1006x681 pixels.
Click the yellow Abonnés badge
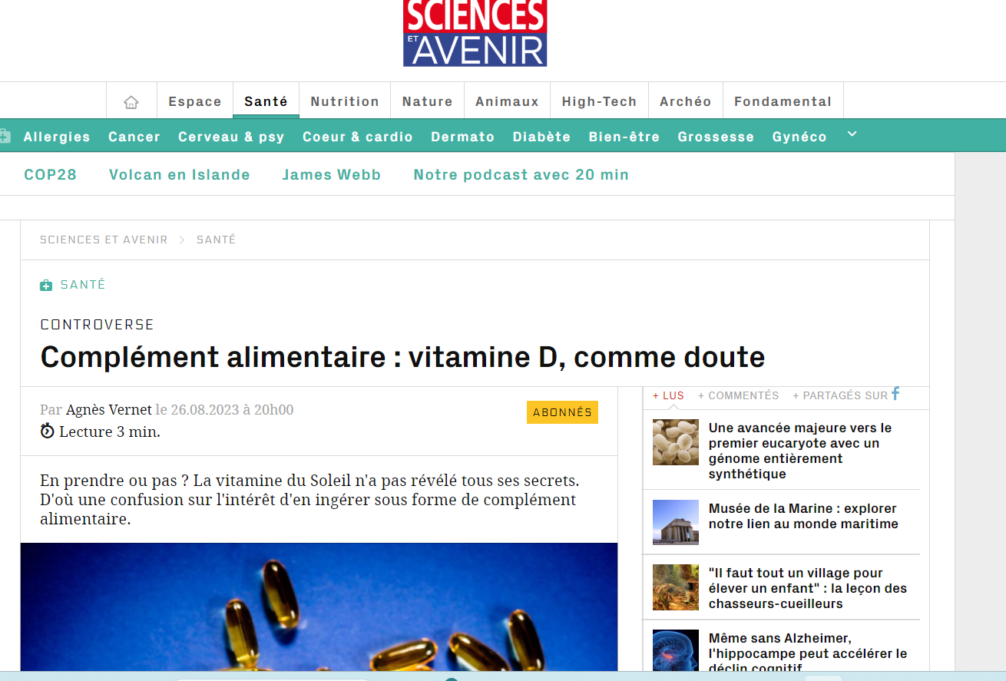562,412
